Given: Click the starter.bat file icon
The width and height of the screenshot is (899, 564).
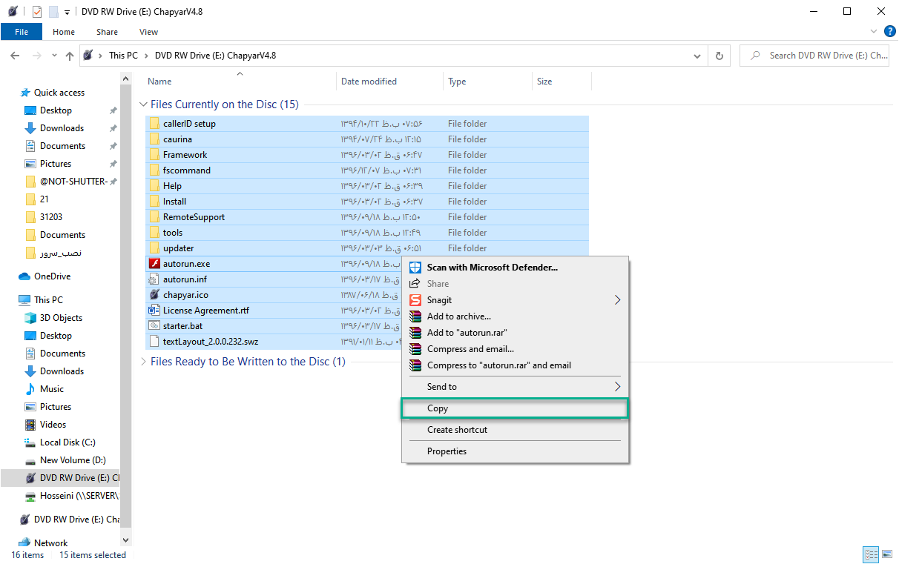Looking at the screenshot, I should pyautogui.click(x=154, y=326).
